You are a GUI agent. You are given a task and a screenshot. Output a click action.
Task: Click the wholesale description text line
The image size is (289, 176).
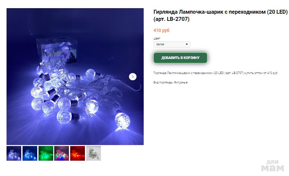[x=215, y=73]
